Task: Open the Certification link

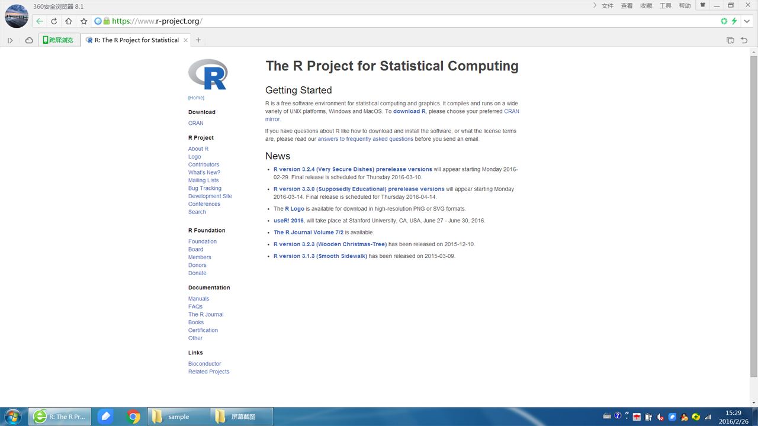Action: 203,330
